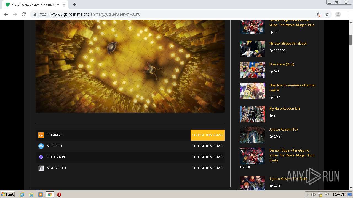Click the Action Center flag icon
Viewport: 353px width, 198px height.
pyautogui.click(x=327, y=194)
